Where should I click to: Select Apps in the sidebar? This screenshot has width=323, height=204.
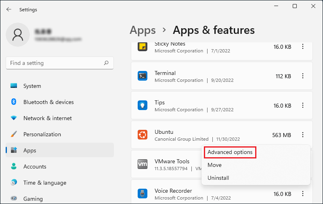60,150
